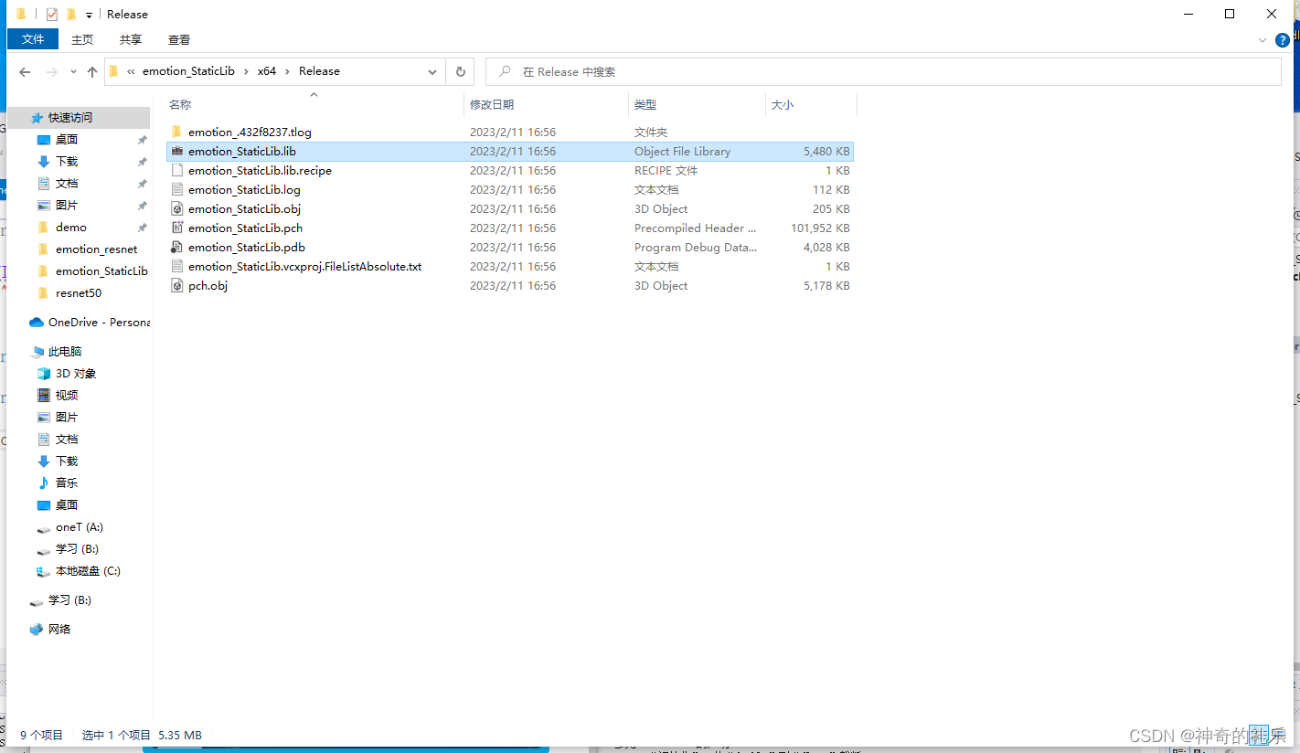1300x753 pixels.
Task: Open resnet50 folder in navigation pane
Action: pos(79,292)
